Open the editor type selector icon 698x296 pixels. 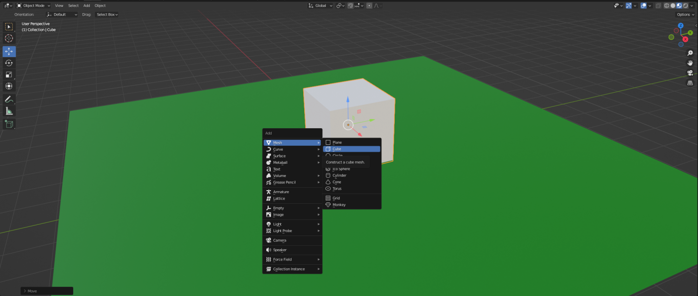[x=8, y=6]
